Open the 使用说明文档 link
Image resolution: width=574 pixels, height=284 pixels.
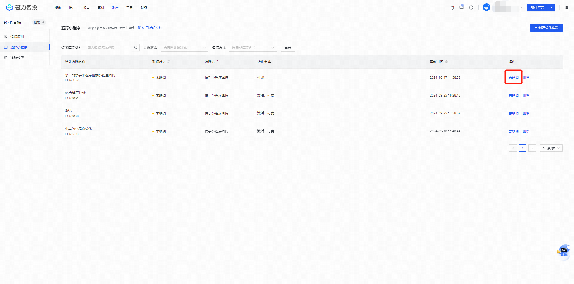coord(150,28)
